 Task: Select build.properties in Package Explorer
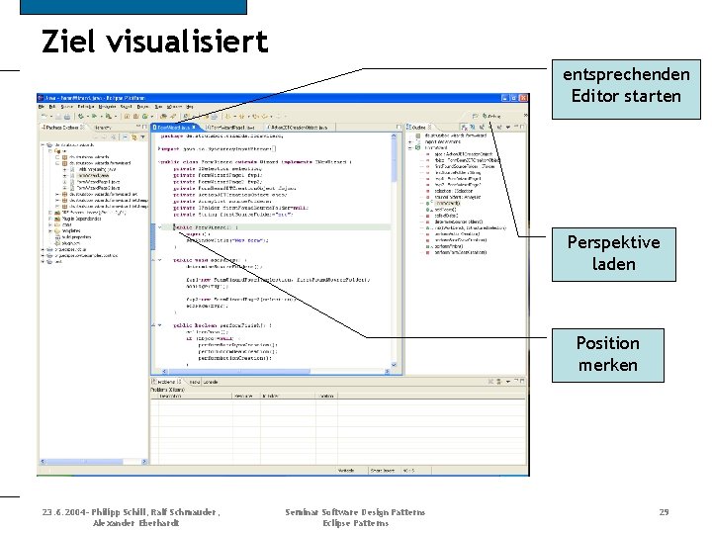[76, 237]
